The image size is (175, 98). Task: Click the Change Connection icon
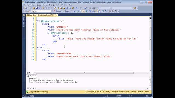tap(28, 11)
